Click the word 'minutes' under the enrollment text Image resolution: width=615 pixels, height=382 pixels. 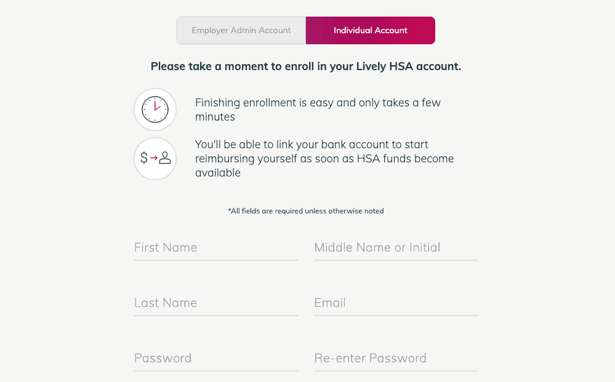[215, 117]
